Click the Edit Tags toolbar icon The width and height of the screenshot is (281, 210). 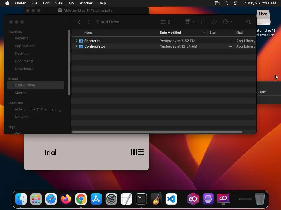214,22
